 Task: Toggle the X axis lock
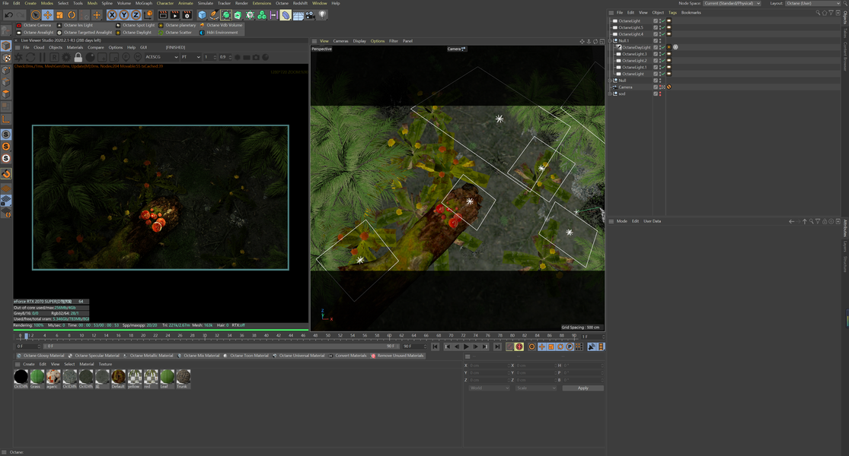click(112, 15)
